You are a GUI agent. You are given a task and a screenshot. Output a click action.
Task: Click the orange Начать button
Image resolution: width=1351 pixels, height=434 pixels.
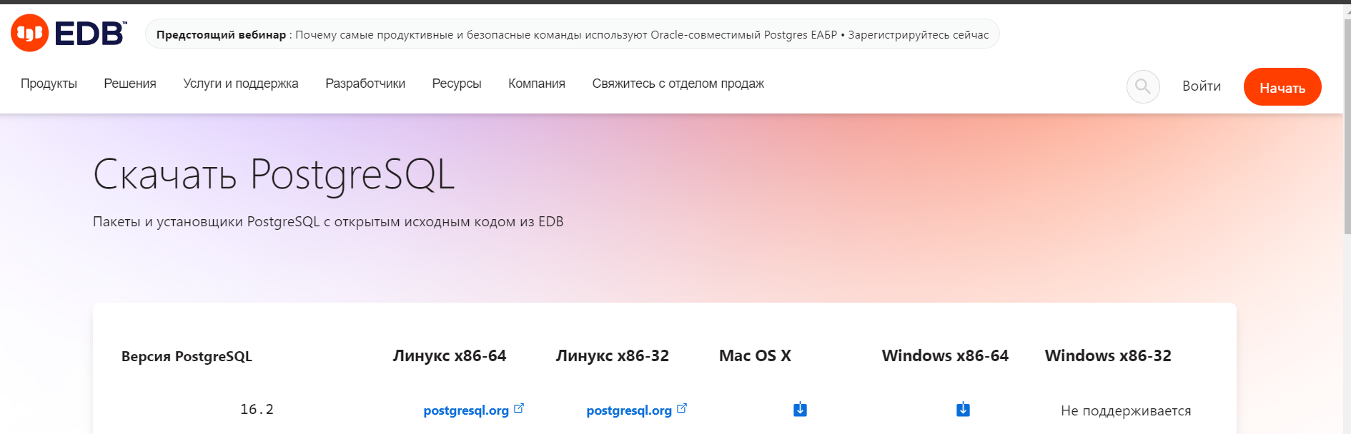[1282, 87]
